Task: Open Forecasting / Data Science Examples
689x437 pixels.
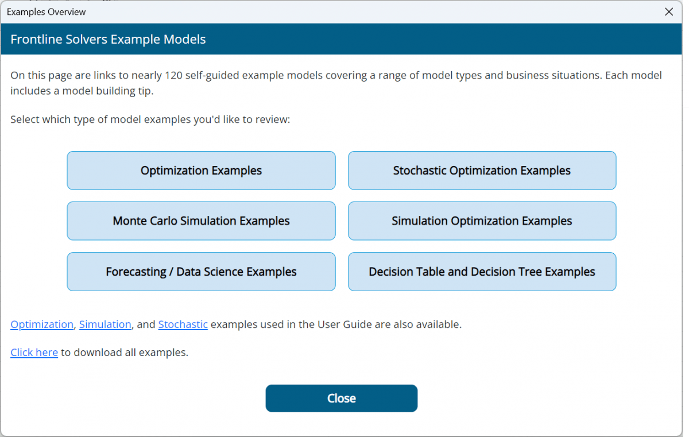Action: [201, 272]
